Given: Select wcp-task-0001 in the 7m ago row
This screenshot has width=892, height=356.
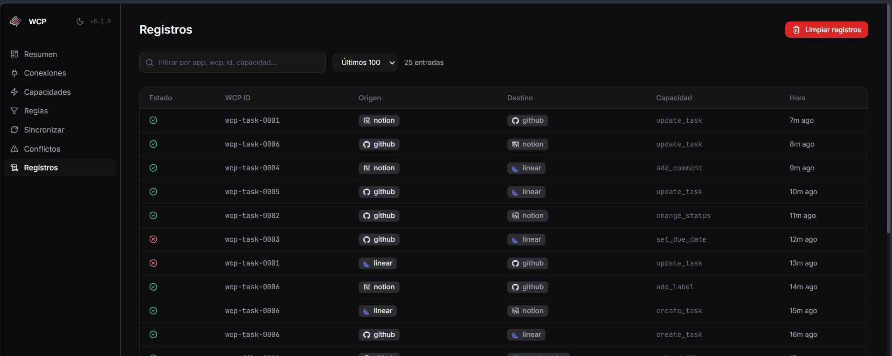Looking at the screenshot, I should coord(252,120).
